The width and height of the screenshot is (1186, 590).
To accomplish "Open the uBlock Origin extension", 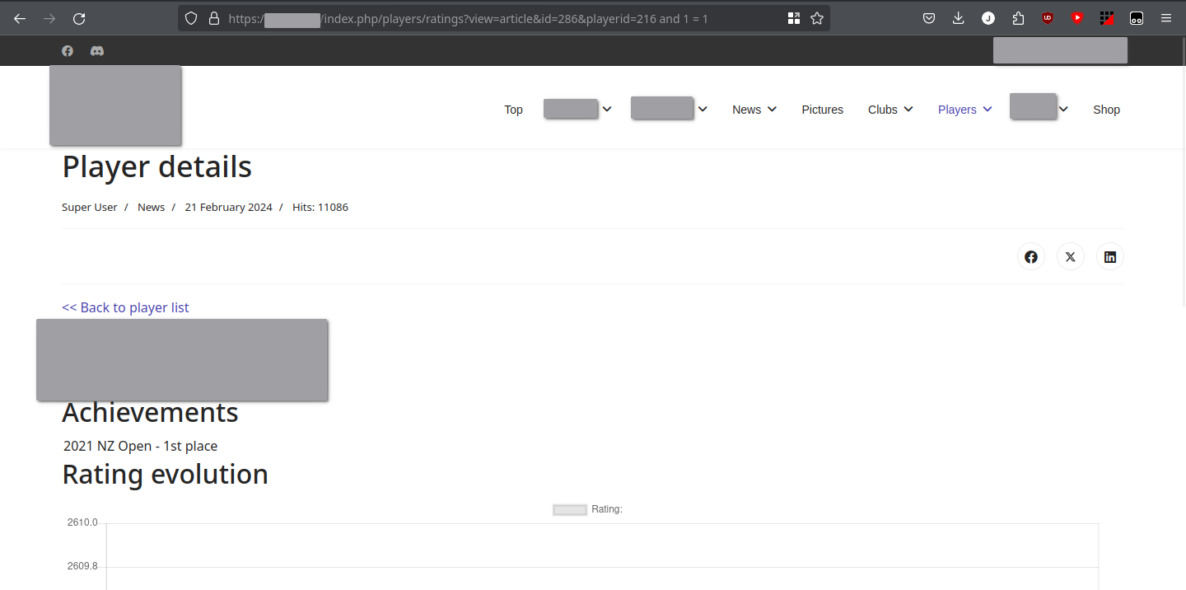I will click(1048, 18).
